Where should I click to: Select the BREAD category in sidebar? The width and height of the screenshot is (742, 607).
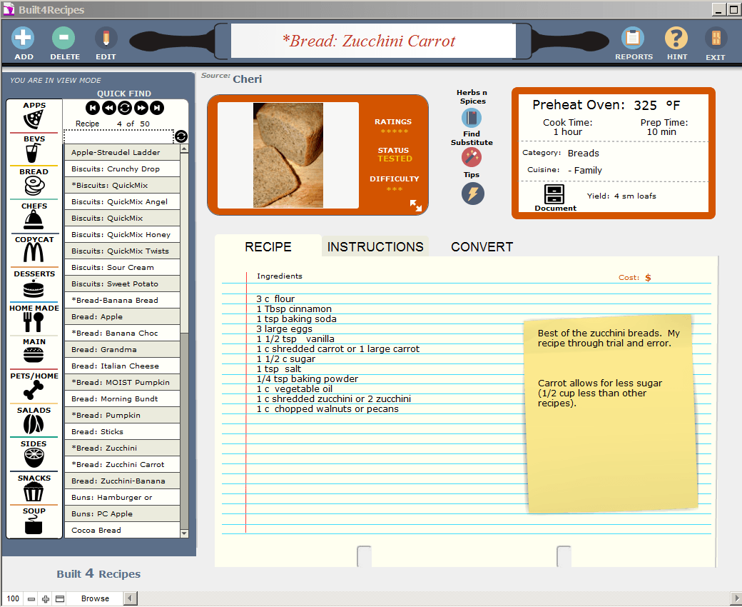pos(34,182)
